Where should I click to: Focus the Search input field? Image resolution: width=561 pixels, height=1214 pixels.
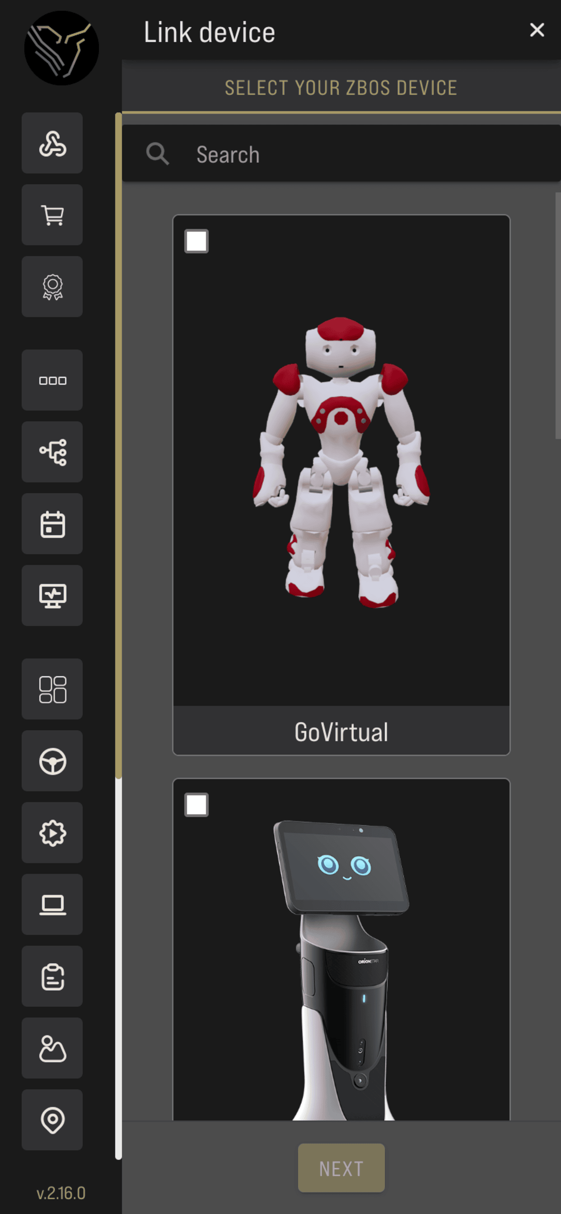341,154
